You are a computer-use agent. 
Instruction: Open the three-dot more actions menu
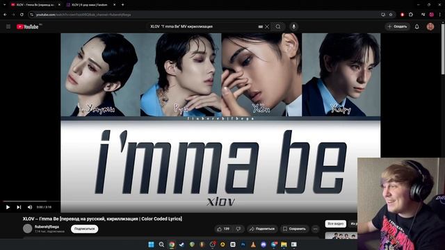[x=315, y=228]
